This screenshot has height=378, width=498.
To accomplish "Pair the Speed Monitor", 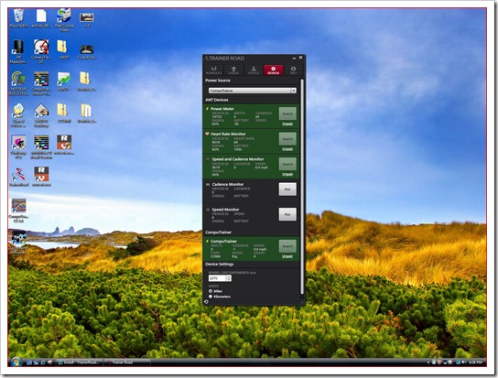I will tap(287, 214).
